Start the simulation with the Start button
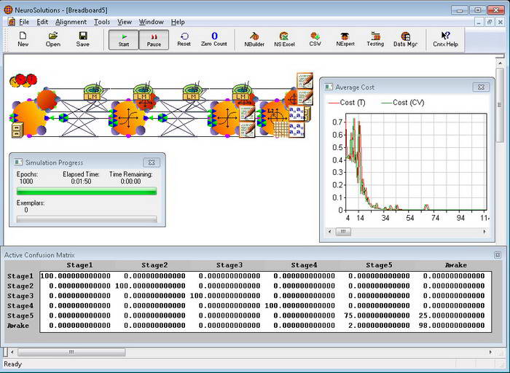This screenshot has width=510, height=373. click(124, 40)
